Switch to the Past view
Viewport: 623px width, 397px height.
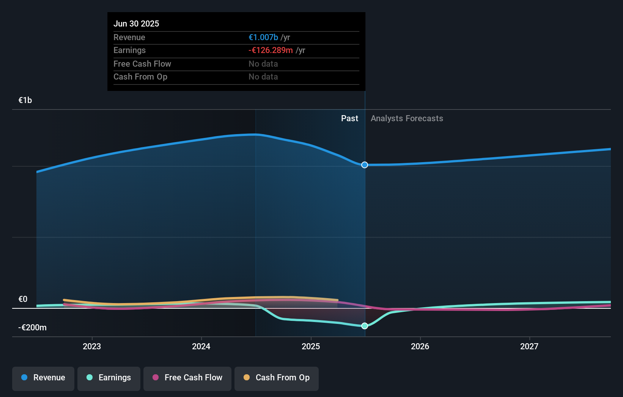[349, 118]
